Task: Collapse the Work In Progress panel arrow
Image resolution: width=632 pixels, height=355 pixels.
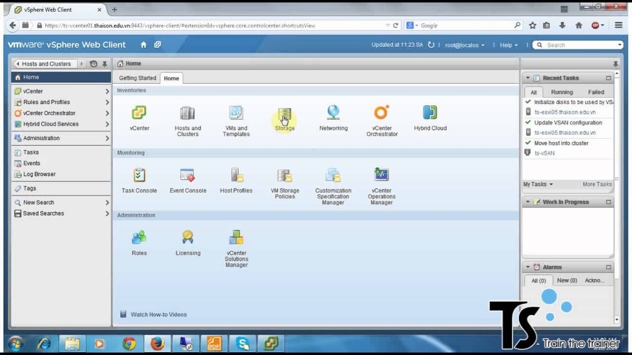Action: coord(527,202)
